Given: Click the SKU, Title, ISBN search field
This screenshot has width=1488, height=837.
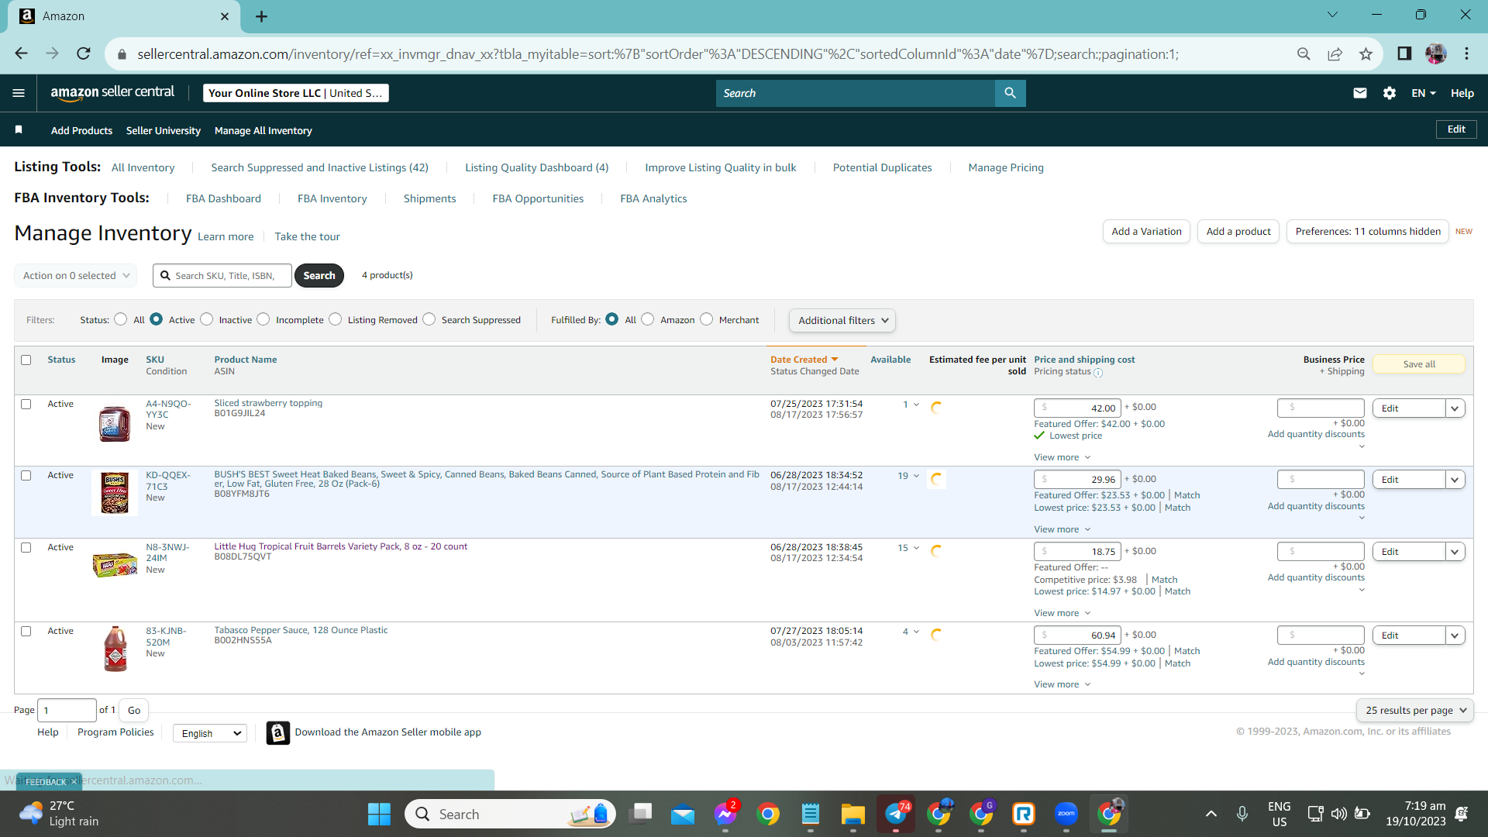Looking at the screenshot, I should 222,275.
